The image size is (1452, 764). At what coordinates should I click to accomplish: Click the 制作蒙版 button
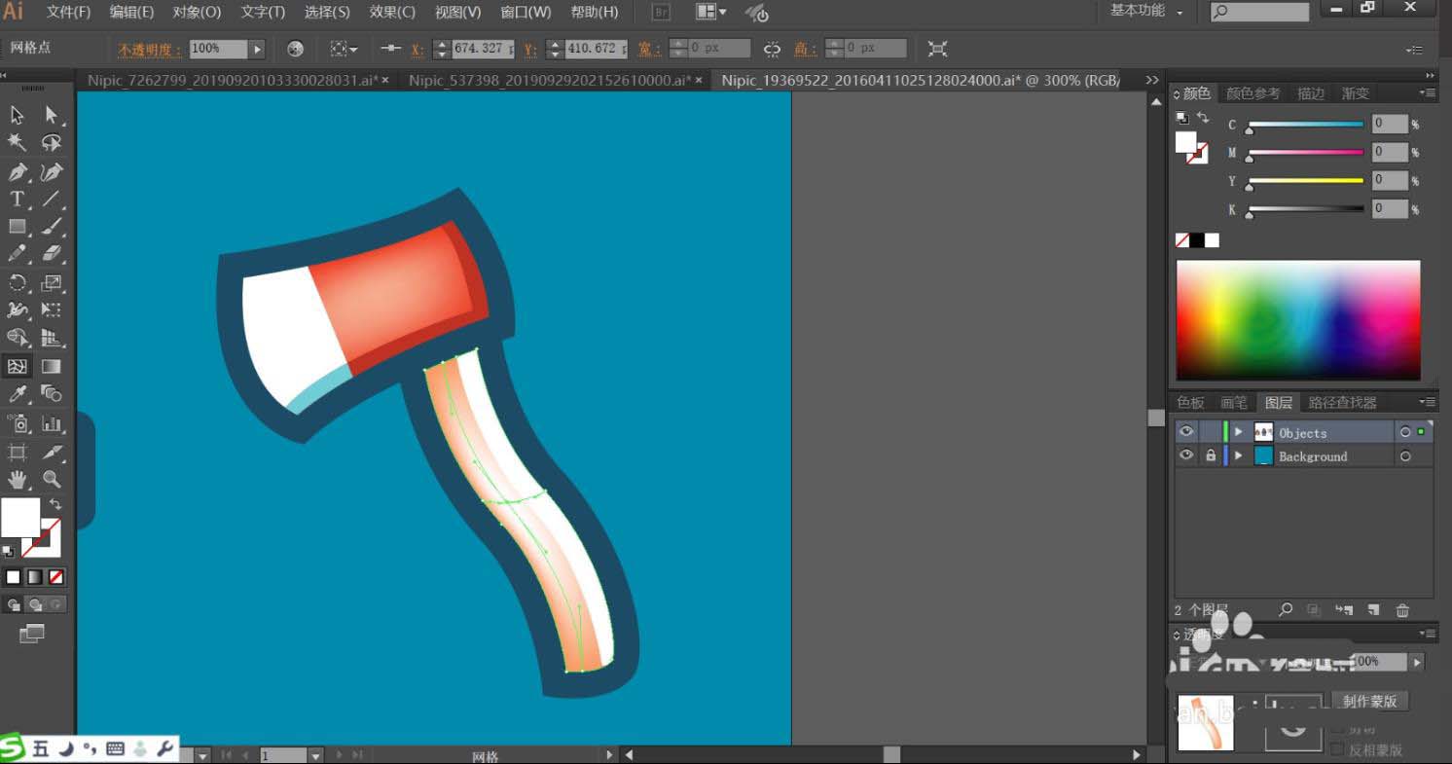tap(1369, 701)
